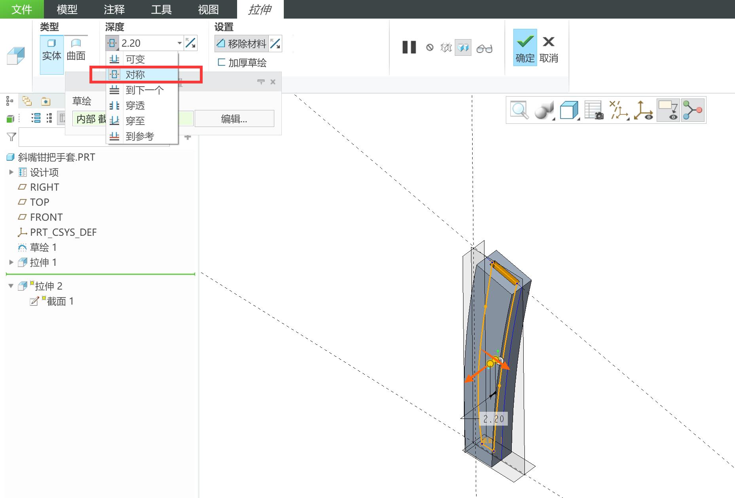Screen dimensions: 735x498
Task: Click the 2.20 dimension label on model
Action: [x=494, y=419]
